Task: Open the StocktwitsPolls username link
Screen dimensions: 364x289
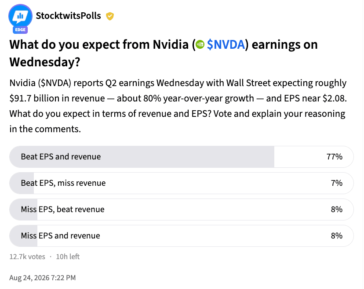Action: [68, 16]
